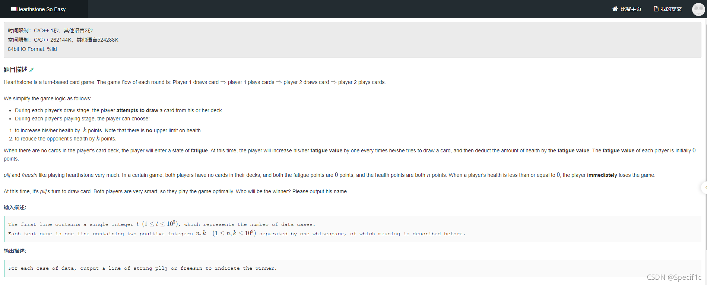The height and width of the screenshot is (285, 707).
Task: Open the Hearthstone So Easy problem title
Action: [x=41, y=9]
